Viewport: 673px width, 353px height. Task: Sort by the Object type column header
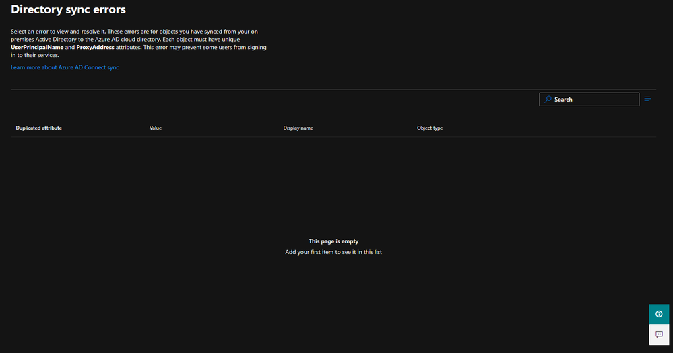(430, 128)
